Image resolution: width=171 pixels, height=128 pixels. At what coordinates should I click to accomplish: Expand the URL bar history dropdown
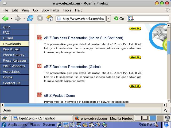[x=108, y=18]
